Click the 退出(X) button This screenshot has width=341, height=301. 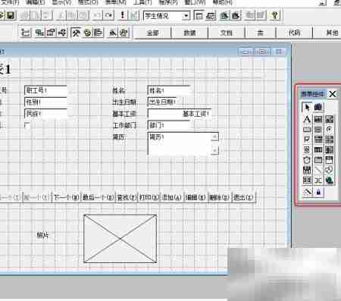pos(243,197)
